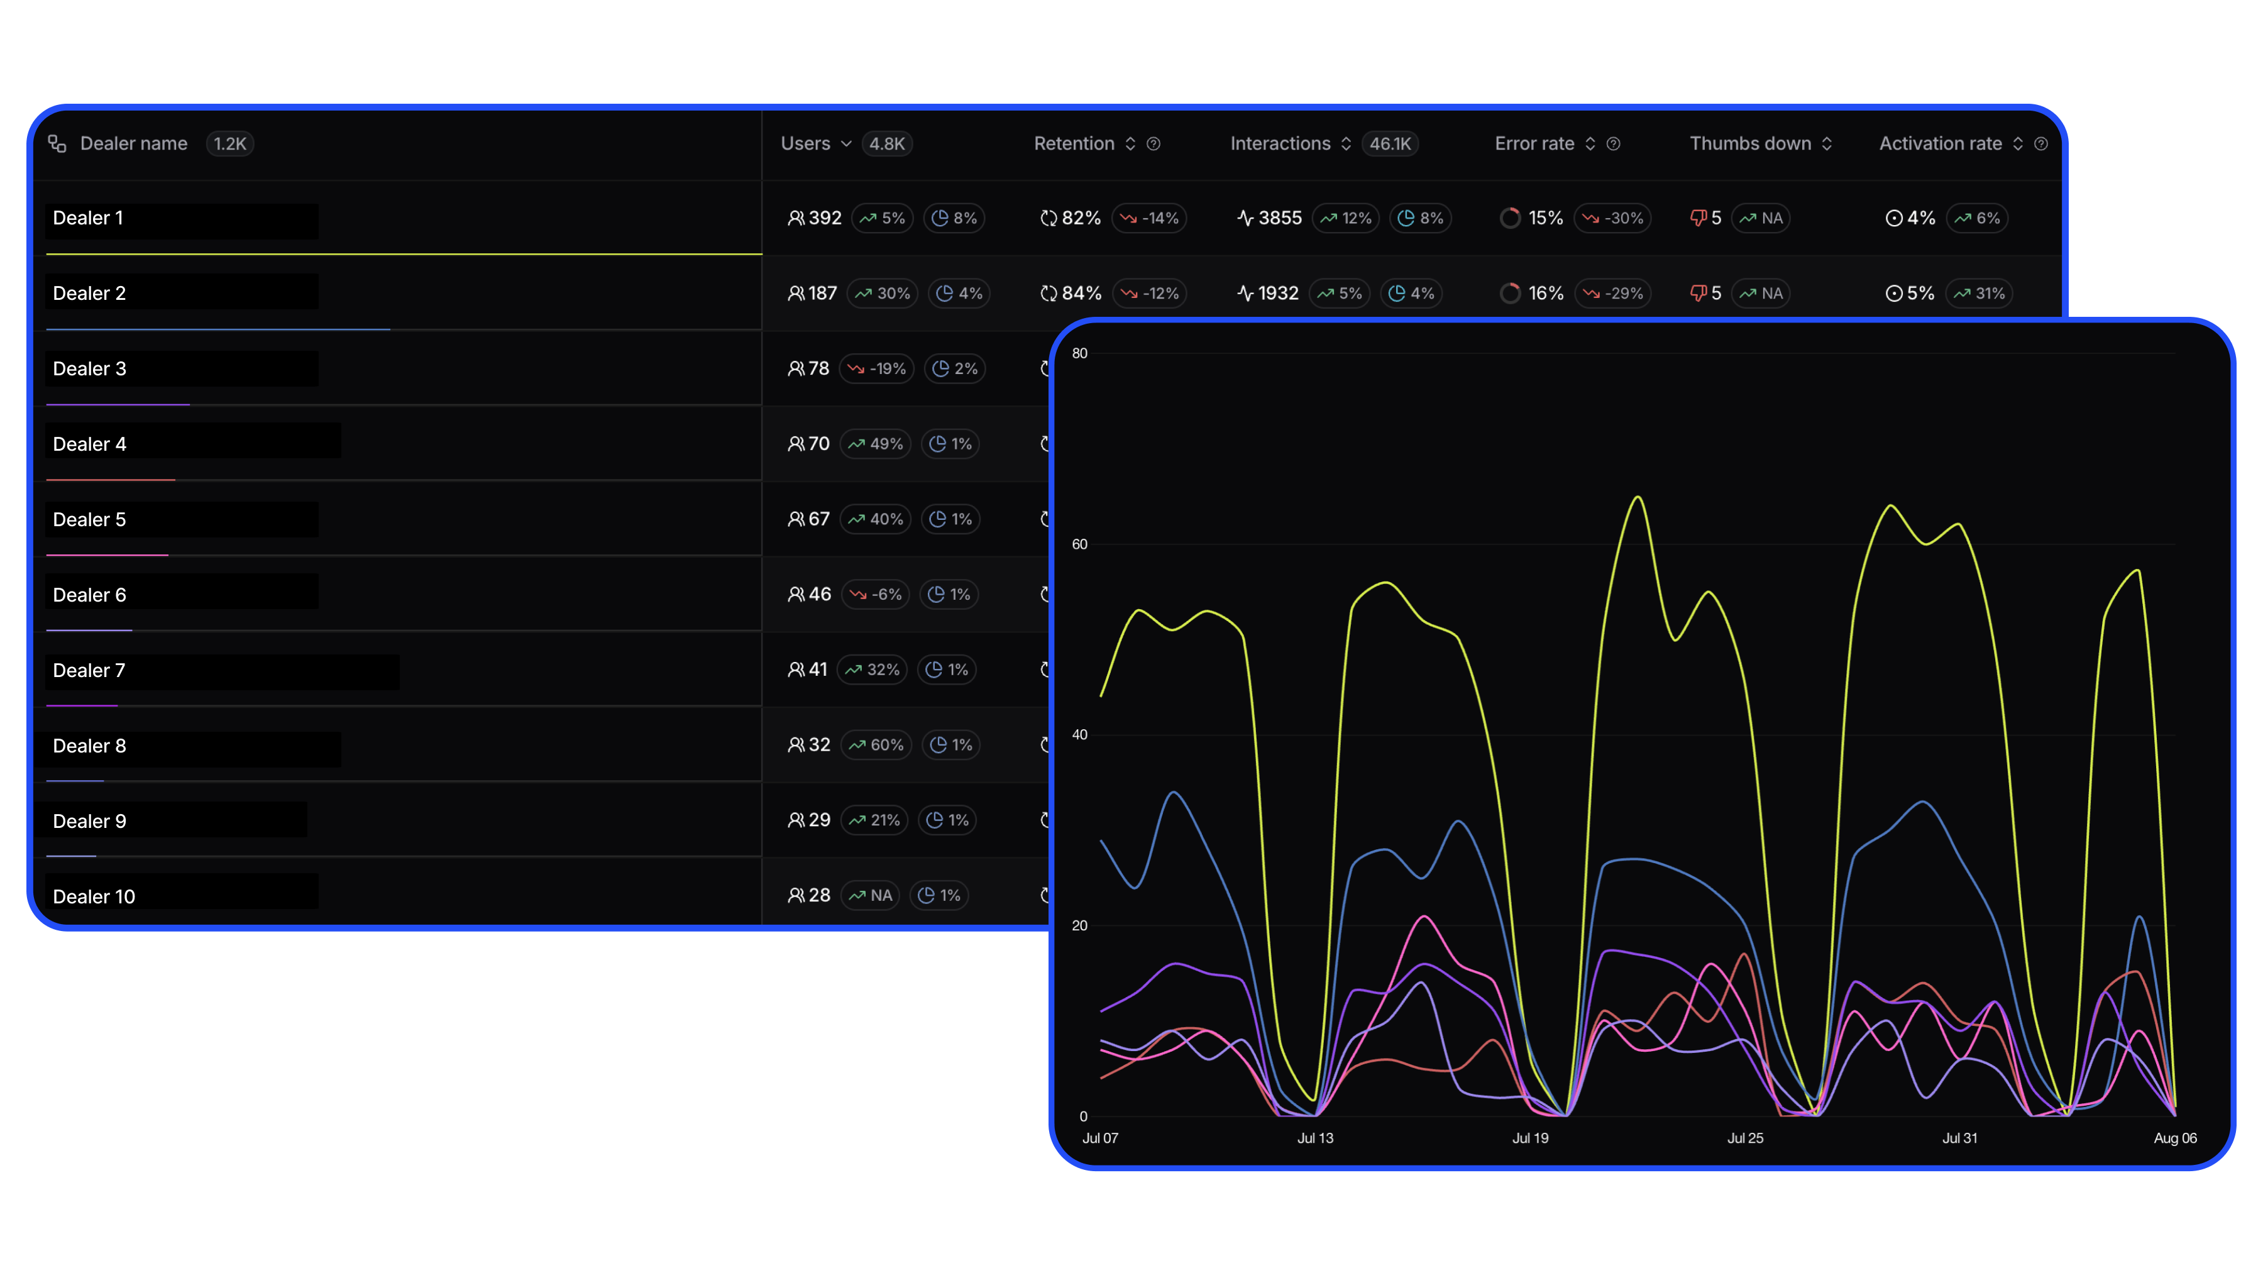Toggle sort arrows on Thumbs down column
The height and width of the screenshot is (1273, 2263).
1826,143
